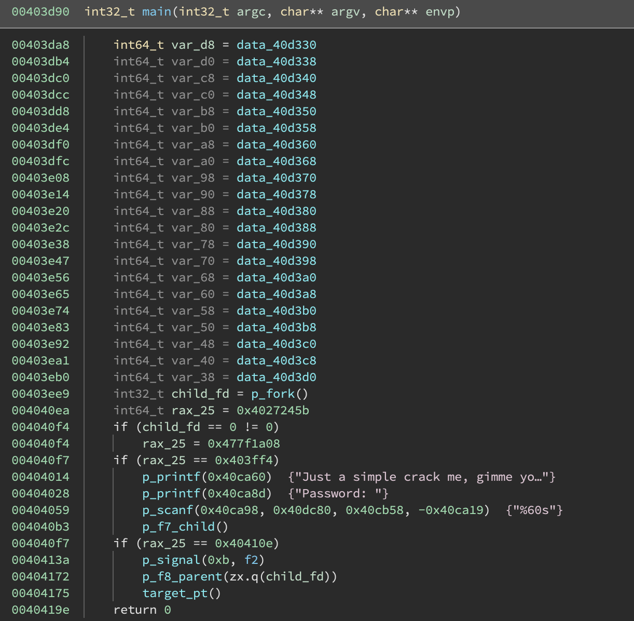Select address 00403d90 in the header
Image resolution: width=634 pixels, height=621 pixels.
pyautogui.click(x=40, y=11)
